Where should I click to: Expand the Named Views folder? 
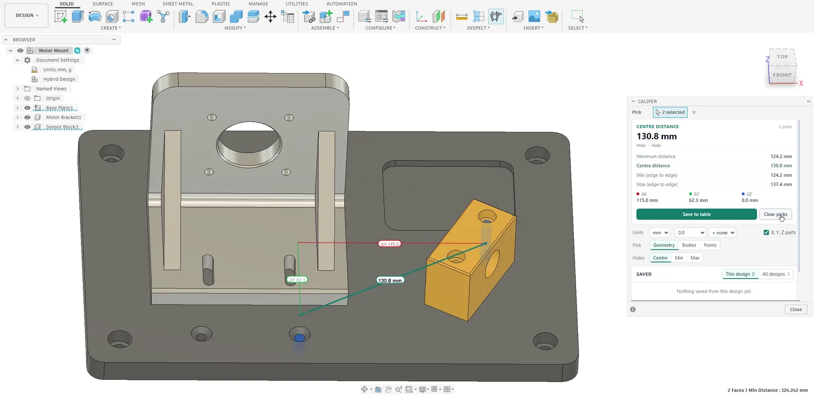17,88
